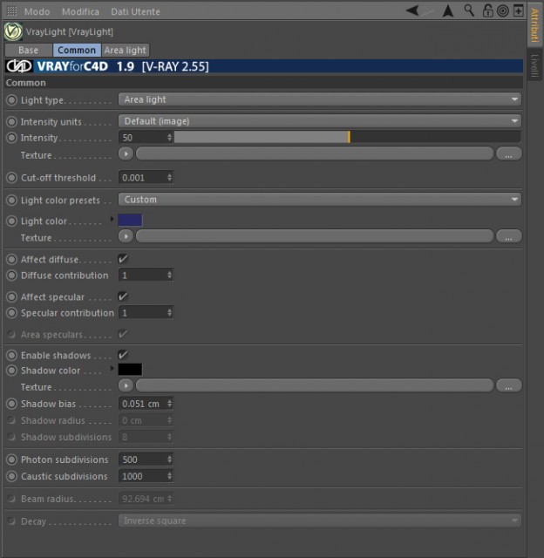Click the grip dots icon beside Modo
This screenshot has width=544, height=558.
(11, 11)
